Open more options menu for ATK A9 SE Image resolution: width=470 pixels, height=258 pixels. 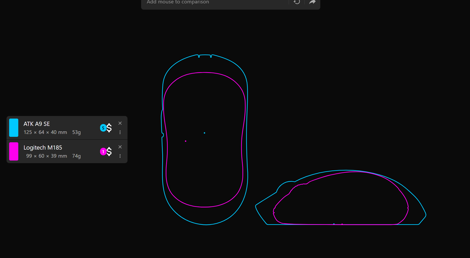point(120,132)
